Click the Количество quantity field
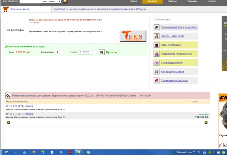Viewport: 227px width, 155px height. [x=60, y=52]
